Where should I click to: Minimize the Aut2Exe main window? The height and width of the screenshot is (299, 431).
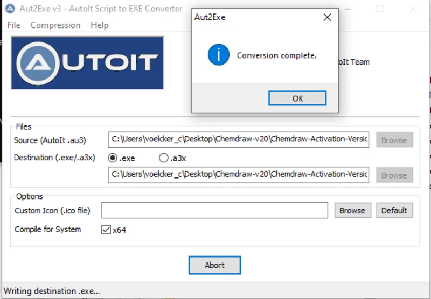347,9
